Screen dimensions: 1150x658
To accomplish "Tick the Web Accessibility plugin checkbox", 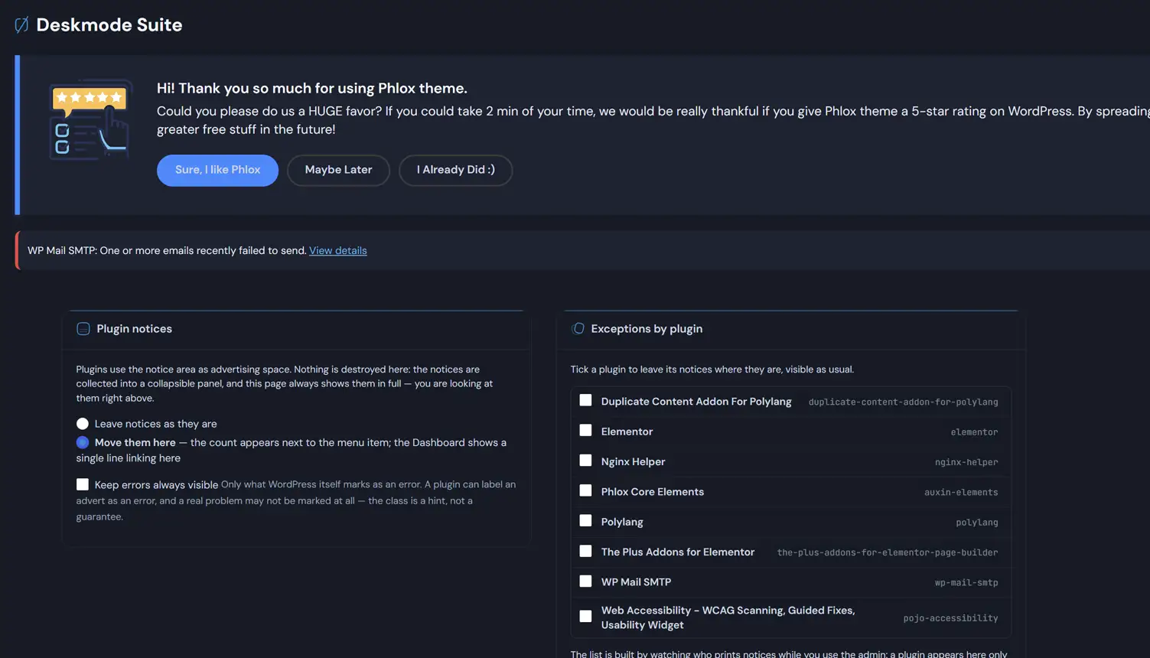I will point(585,617).
